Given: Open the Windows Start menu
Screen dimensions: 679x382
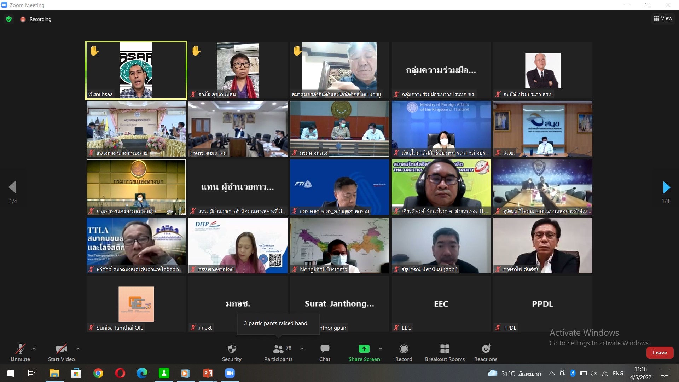Looking at the screenshot, I should (11, 373).
